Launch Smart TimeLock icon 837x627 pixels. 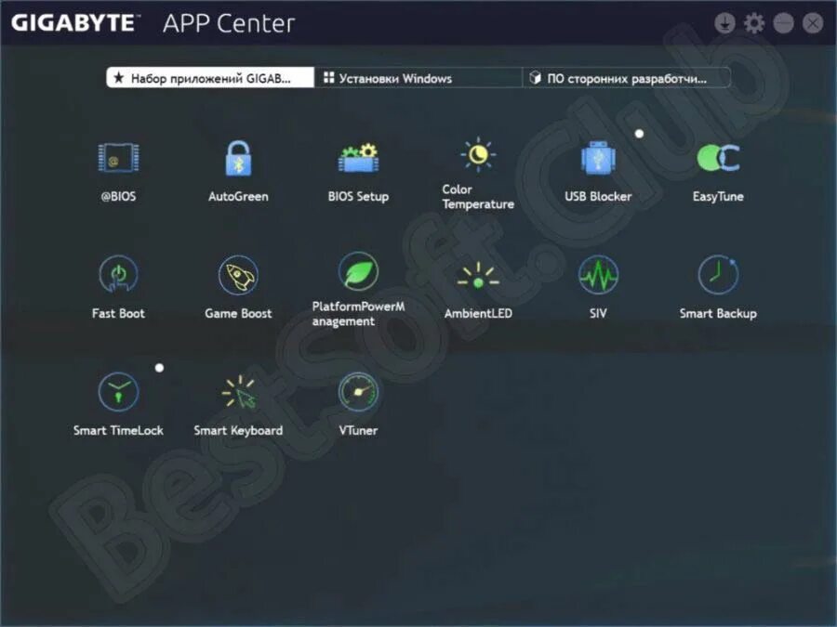[x=118, y=392]
